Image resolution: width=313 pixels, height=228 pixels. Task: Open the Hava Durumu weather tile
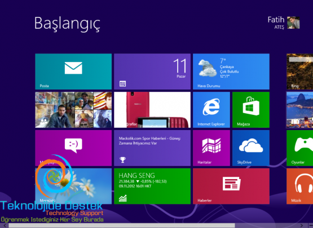click(231, 71)
